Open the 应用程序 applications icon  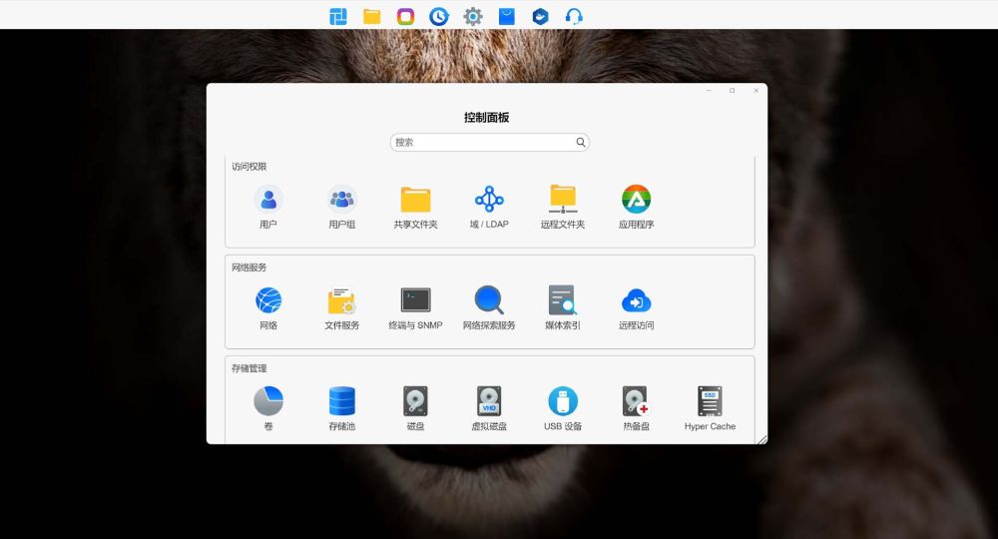(636, 200)
